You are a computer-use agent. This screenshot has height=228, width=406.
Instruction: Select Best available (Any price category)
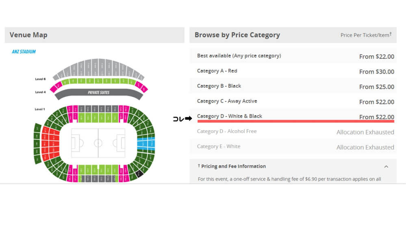(239, 56)
